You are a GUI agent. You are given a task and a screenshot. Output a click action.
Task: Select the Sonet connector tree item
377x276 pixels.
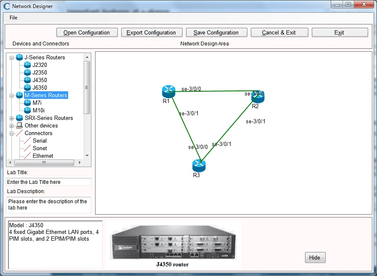40,149
